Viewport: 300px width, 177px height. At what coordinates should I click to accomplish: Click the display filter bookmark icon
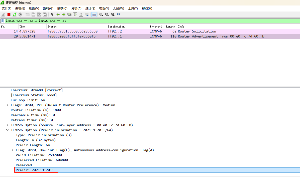[3, 21]
